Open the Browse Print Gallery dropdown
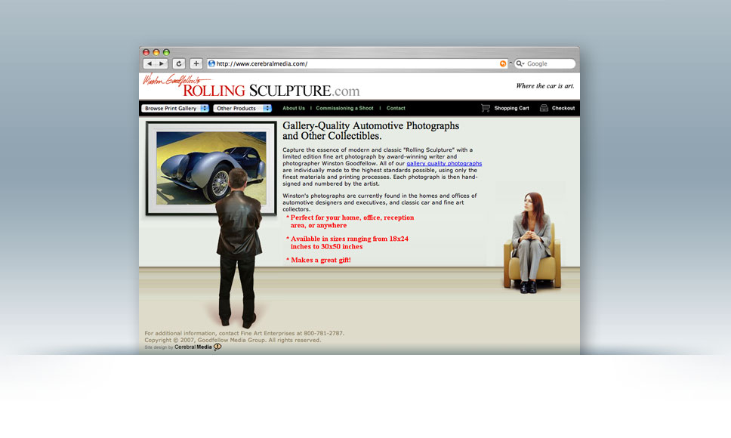 click(175, 108)
